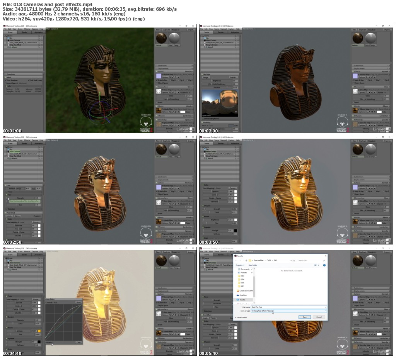
Task: Open the Capture menu in 00:02:00 frame
Action: [x=231, y=29]
